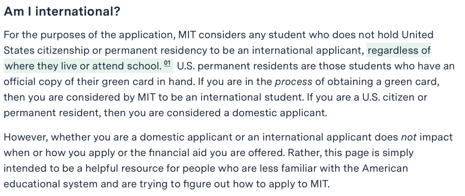Click the 'Am I international?' heading
465x196 pixels.
[x=62, y=12]
